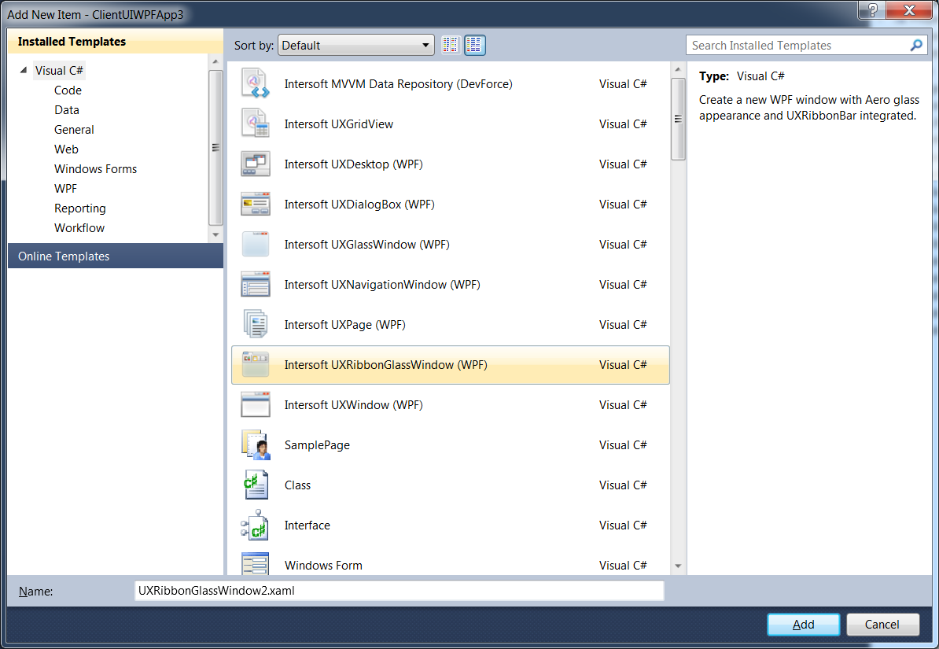This screenshot has height=649, width=939.
Task: Select "Intersoft UXWindow (WPF)" template name
Action: 353,405
